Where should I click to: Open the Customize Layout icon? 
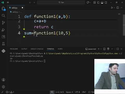(x=95, y=3)
